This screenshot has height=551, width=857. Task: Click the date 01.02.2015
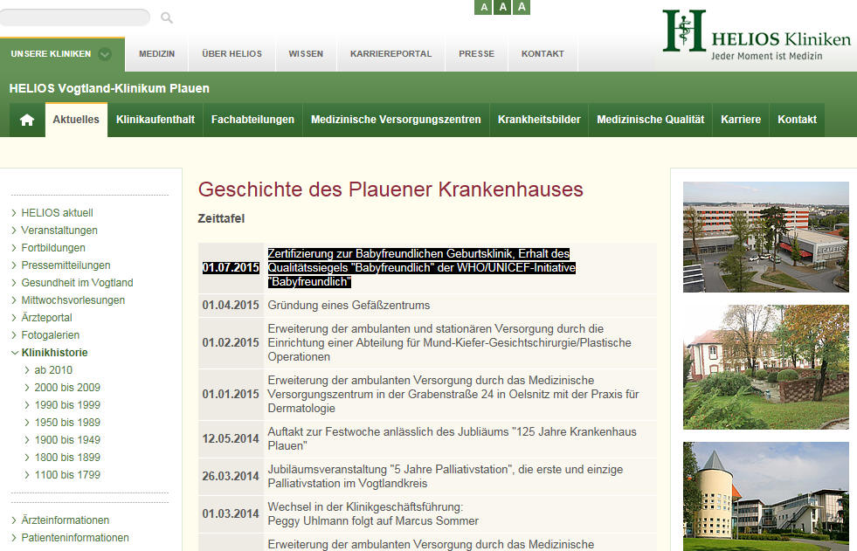[231, 343]
